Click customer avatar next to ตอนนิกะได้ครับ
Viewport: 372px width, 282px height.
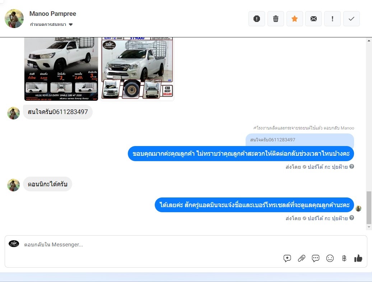tap(14, 185)
